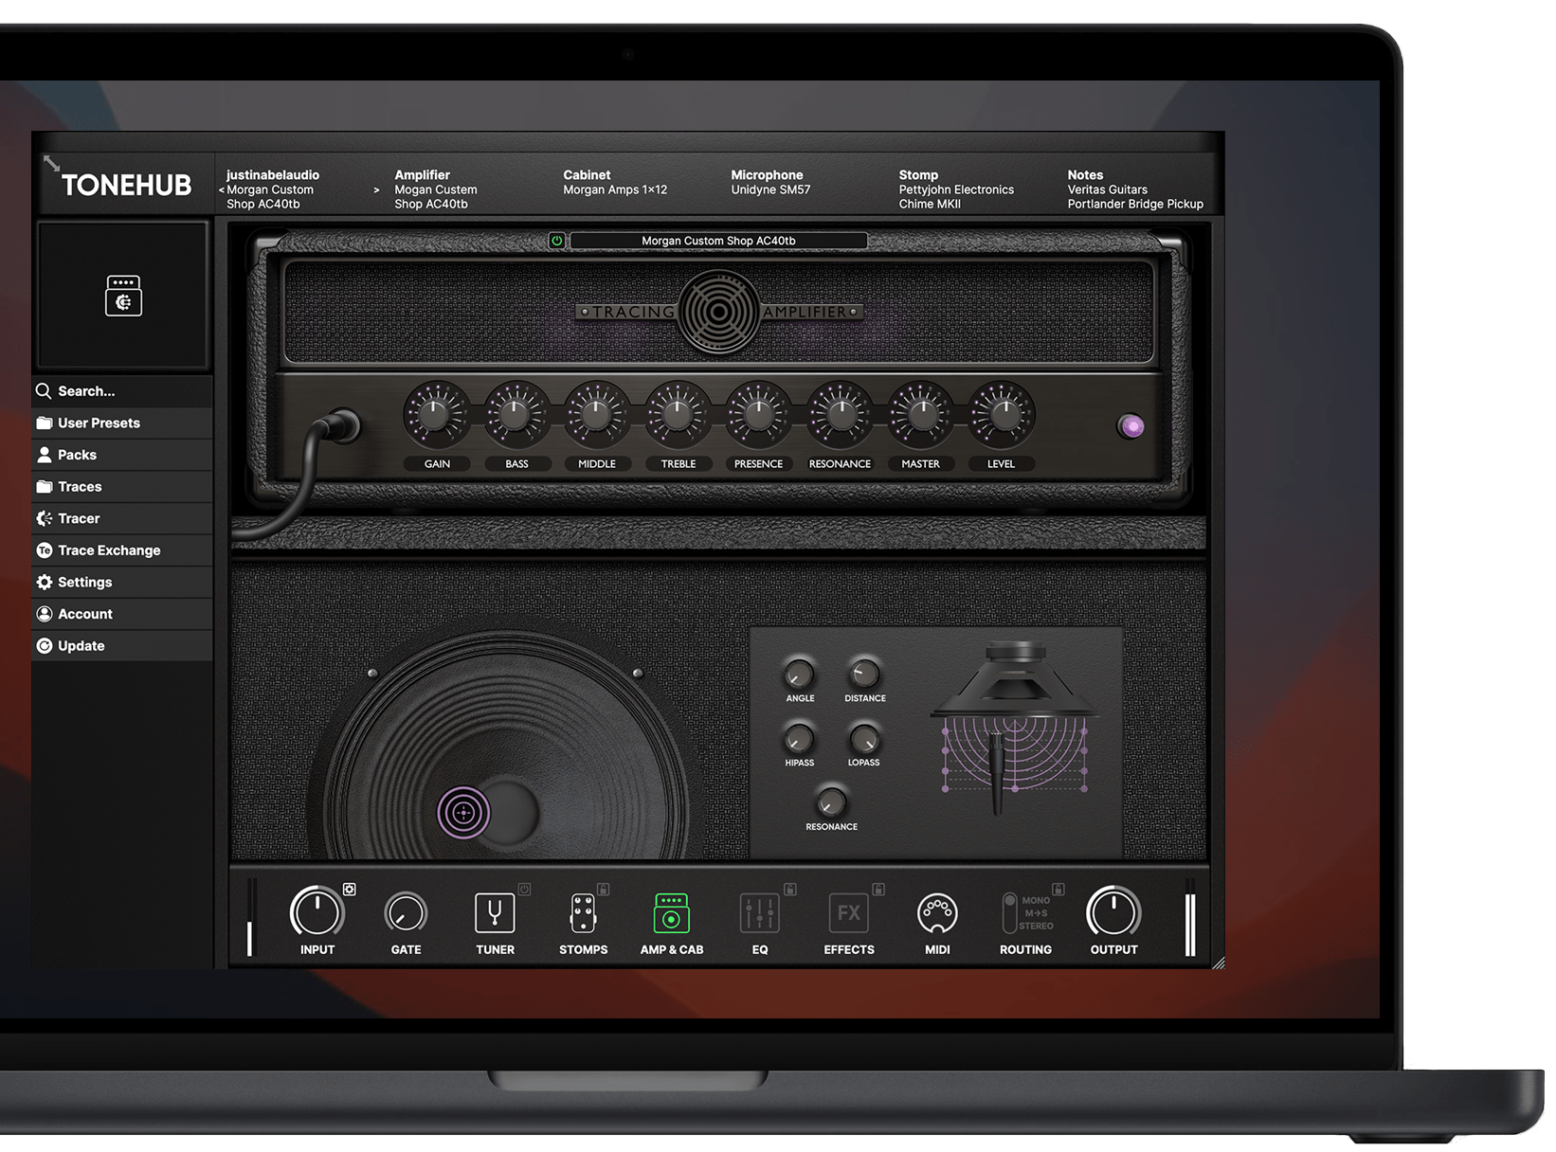Click the Level knob on amplifier
This screenshot has width=1556, height=1152.
coord(1002,414)
